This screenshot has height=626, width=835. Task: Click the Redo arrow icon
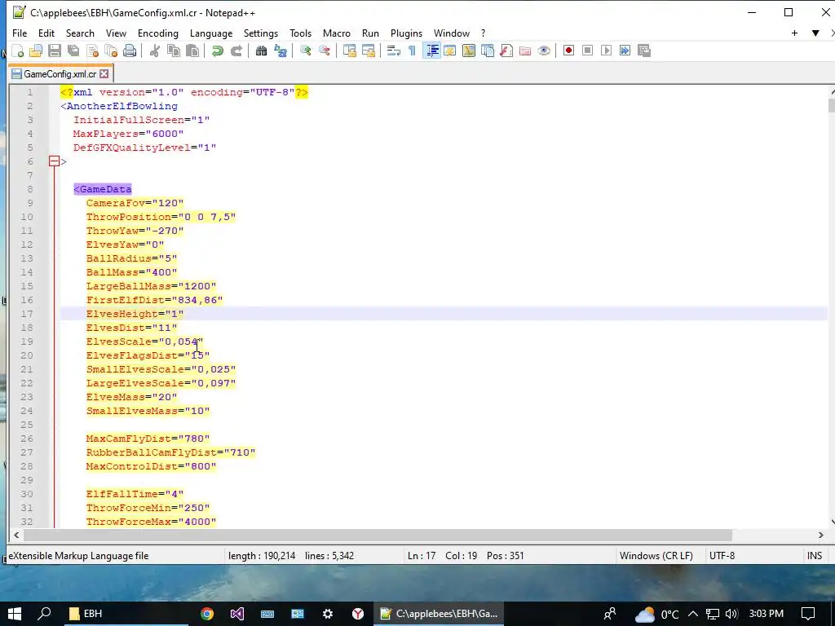click(x=236, y=51)
